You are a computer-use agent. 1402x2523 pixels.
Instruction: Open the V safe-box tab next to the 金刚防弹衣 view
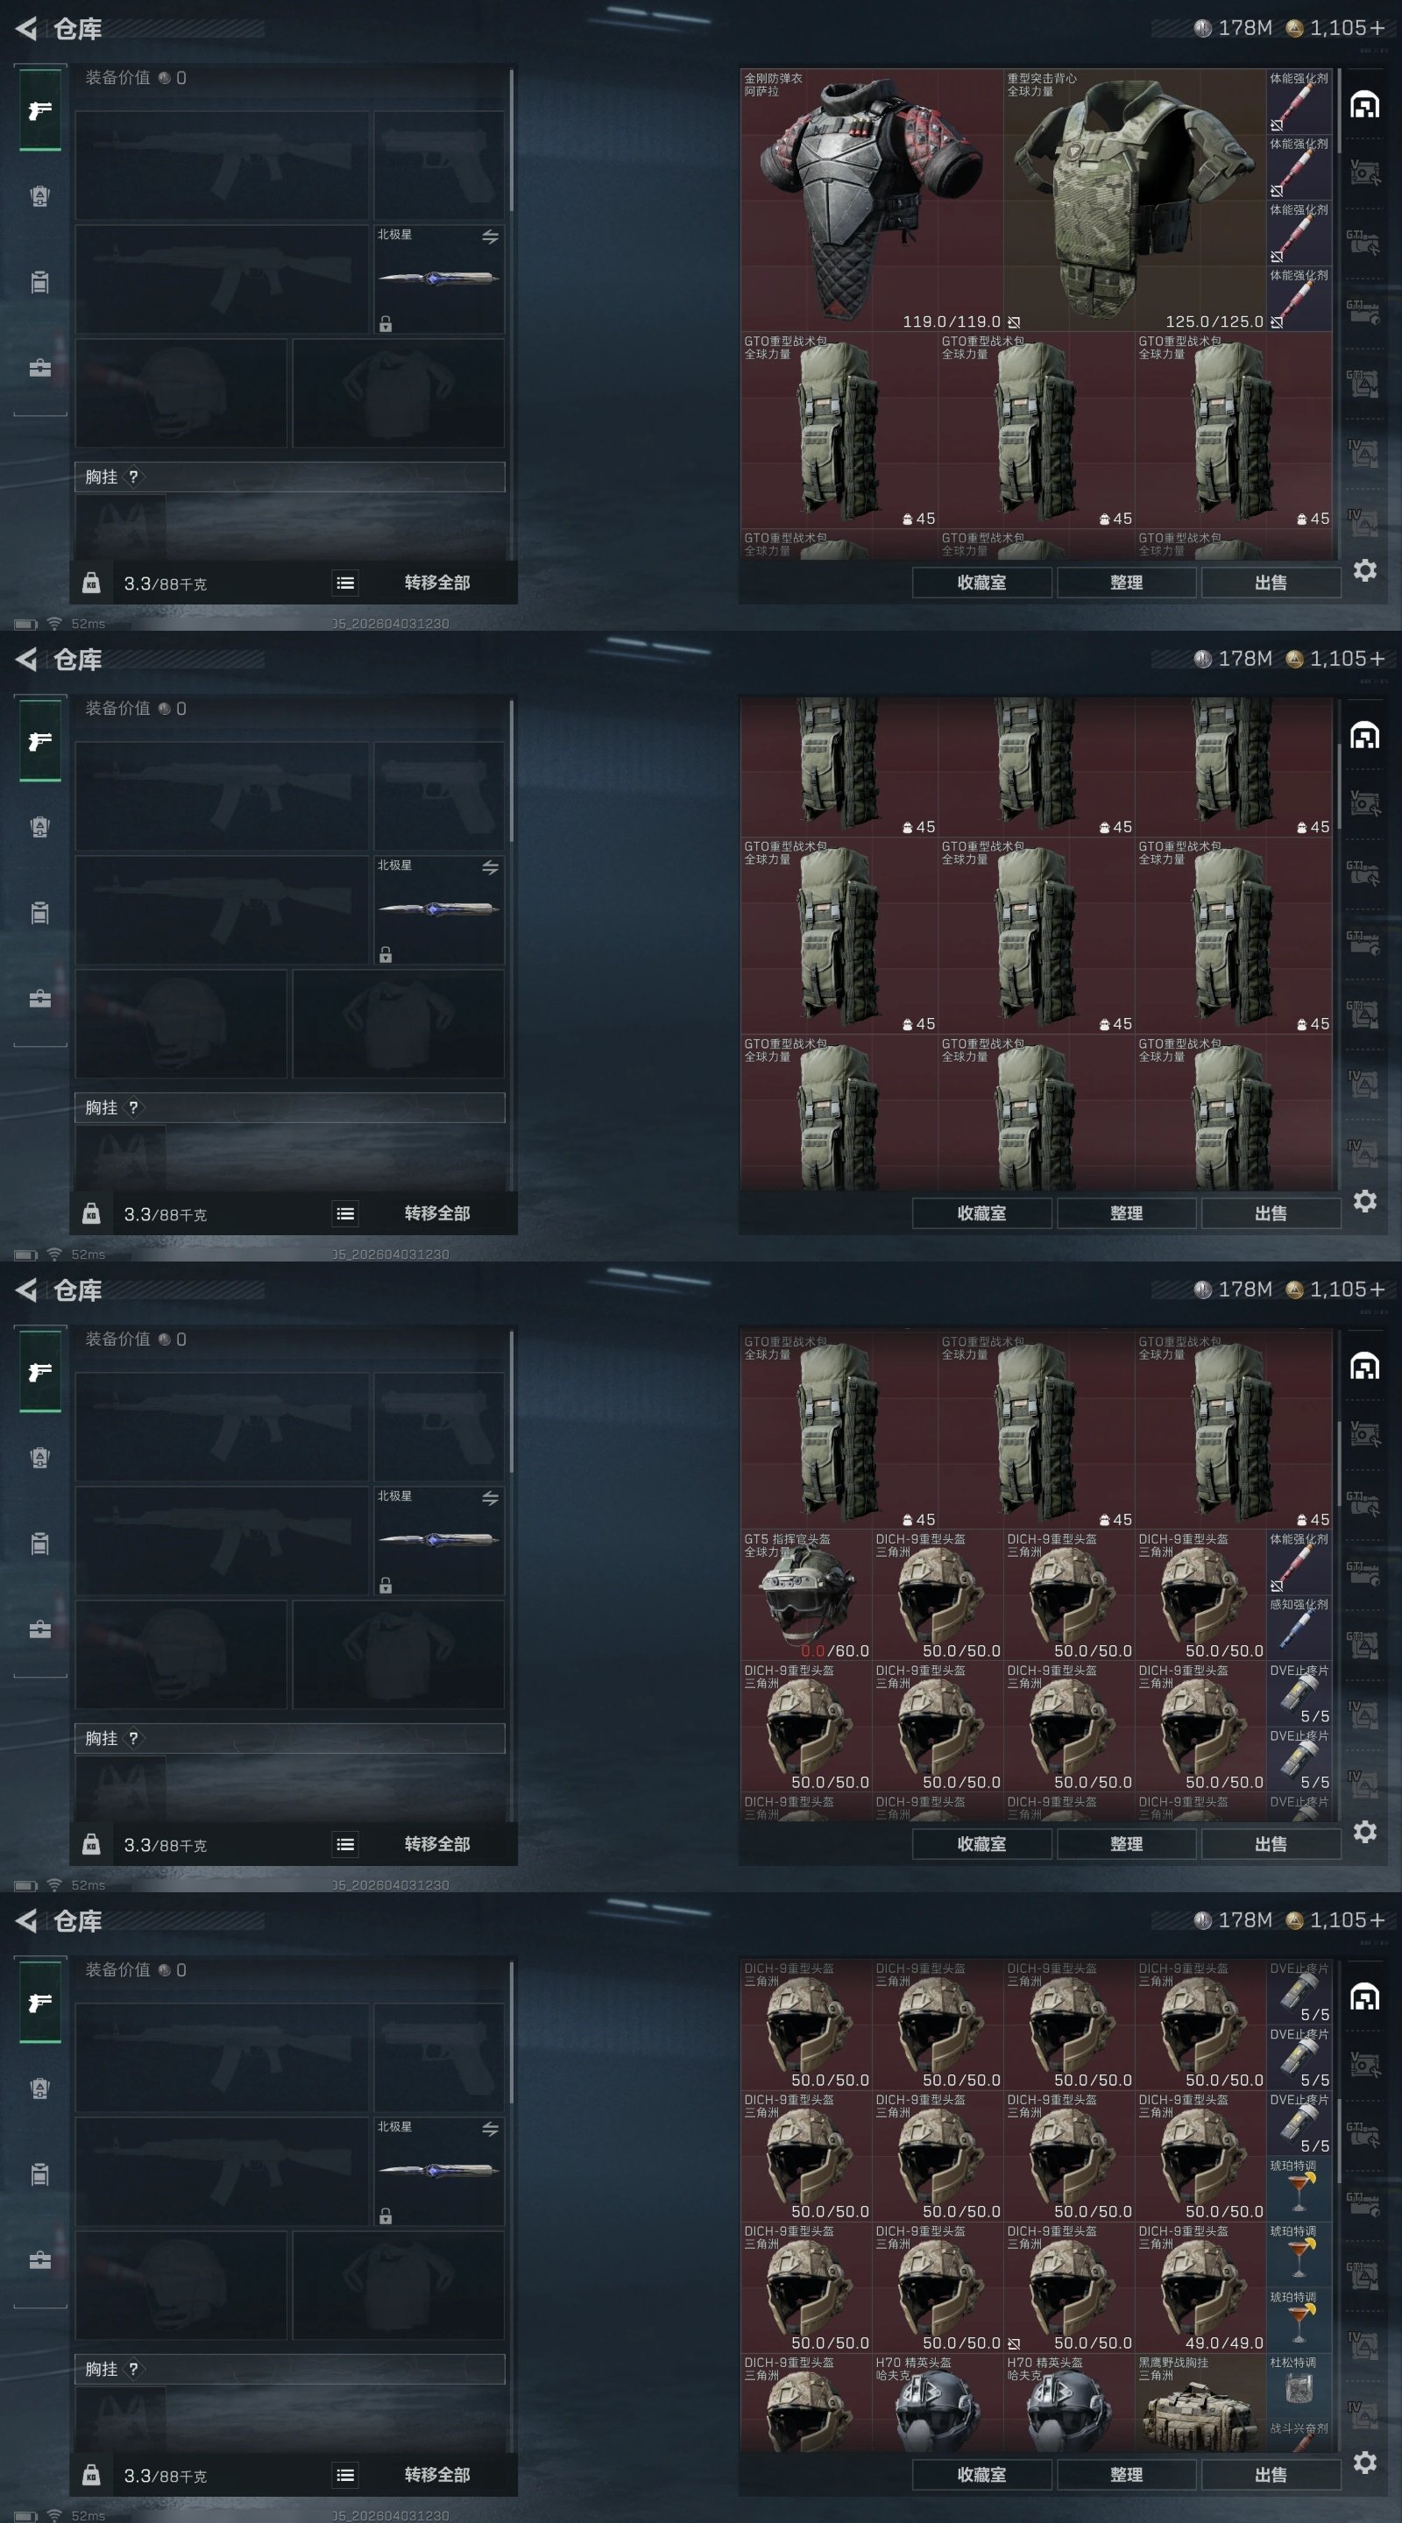click(1363, 173)
